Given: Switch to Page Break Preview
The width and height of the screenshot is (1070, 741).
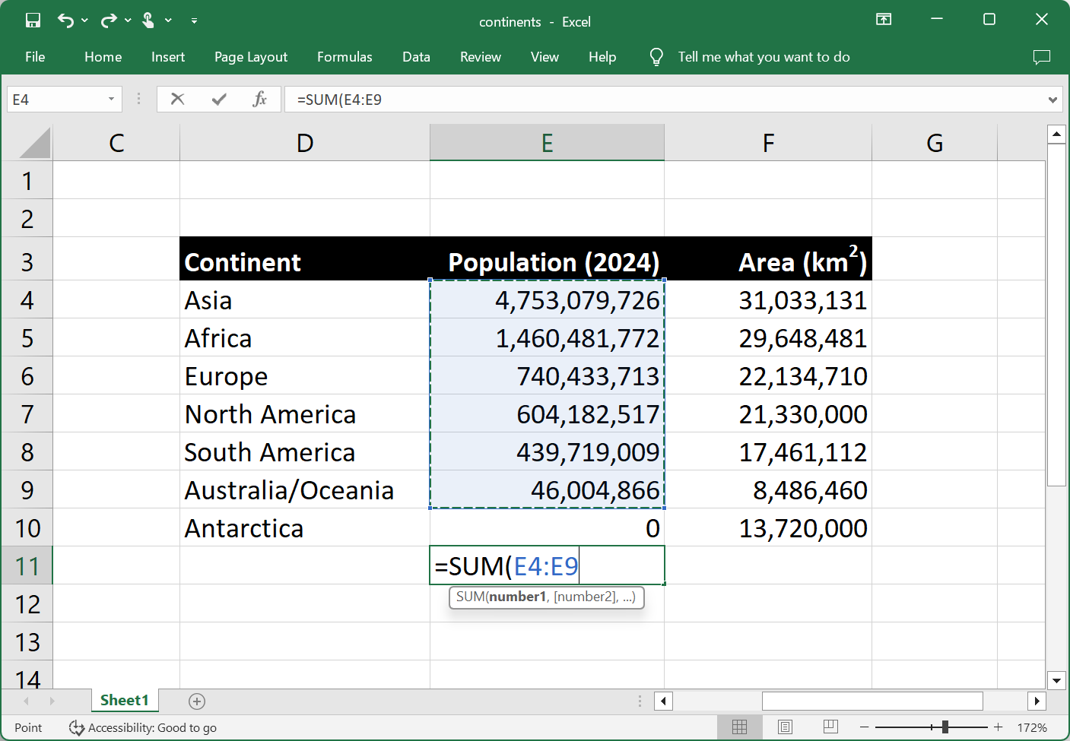Looking at the screenshot, I should tap(830, 727).
